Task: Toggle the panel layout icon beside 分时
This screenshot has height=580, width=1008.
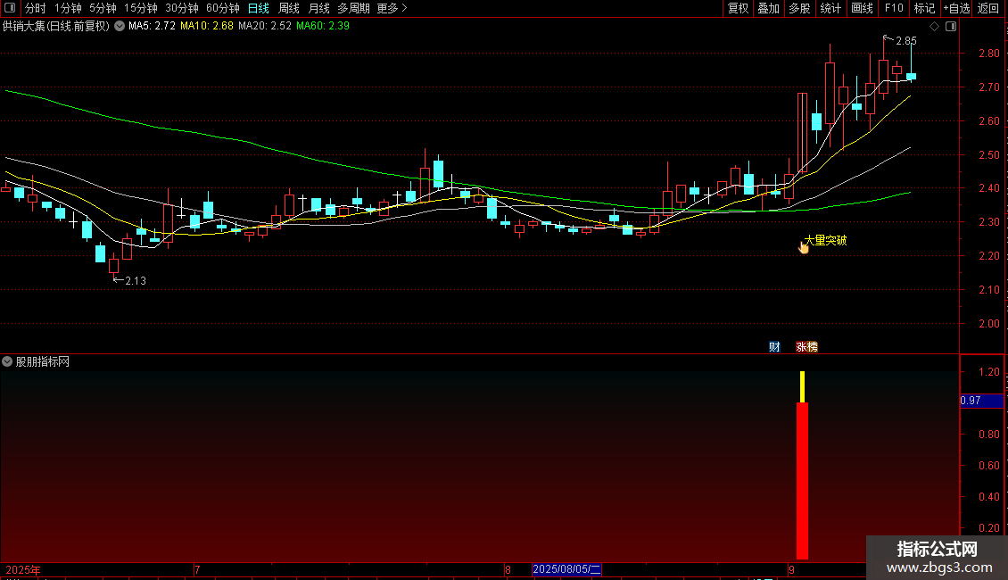Action: tap(10, 8)
